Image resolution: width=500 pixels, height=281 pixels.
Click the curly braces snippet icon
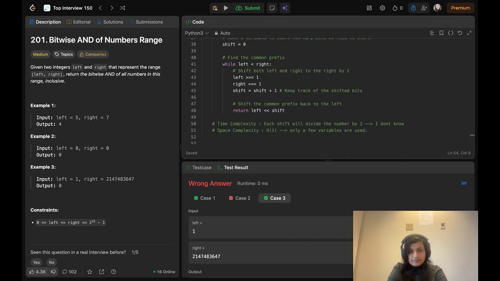[451, 33]
